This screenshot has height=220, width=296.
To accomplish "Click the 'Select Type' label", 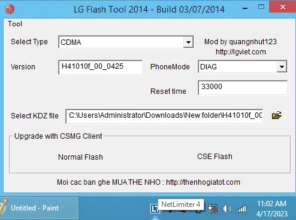I will (x=29, y=42).
